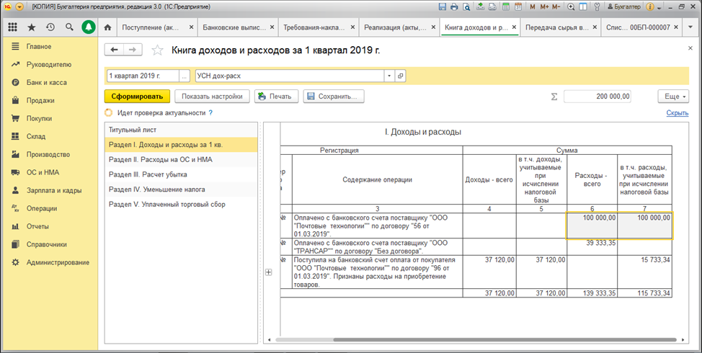Open favorites star in the top panel
This screenshot has height=353, width=702.
(31, 27)
